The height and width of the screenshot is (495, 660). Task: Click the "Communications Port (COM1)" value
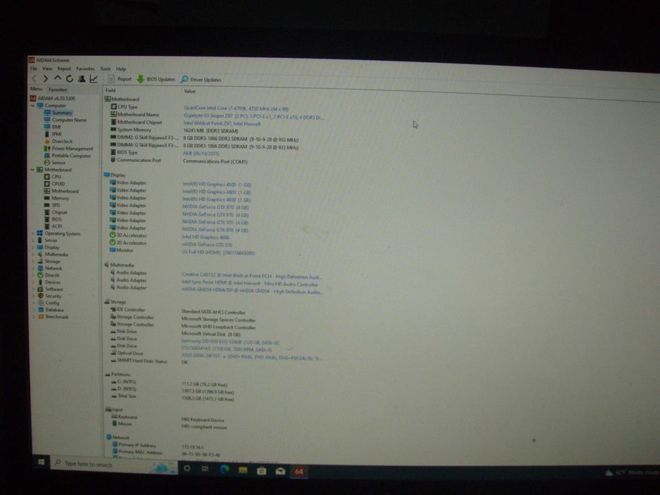215,161
